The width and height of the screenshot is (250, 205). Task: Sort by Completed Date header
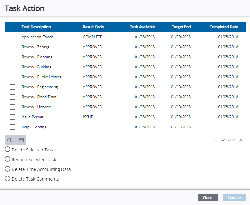point(224,27)
